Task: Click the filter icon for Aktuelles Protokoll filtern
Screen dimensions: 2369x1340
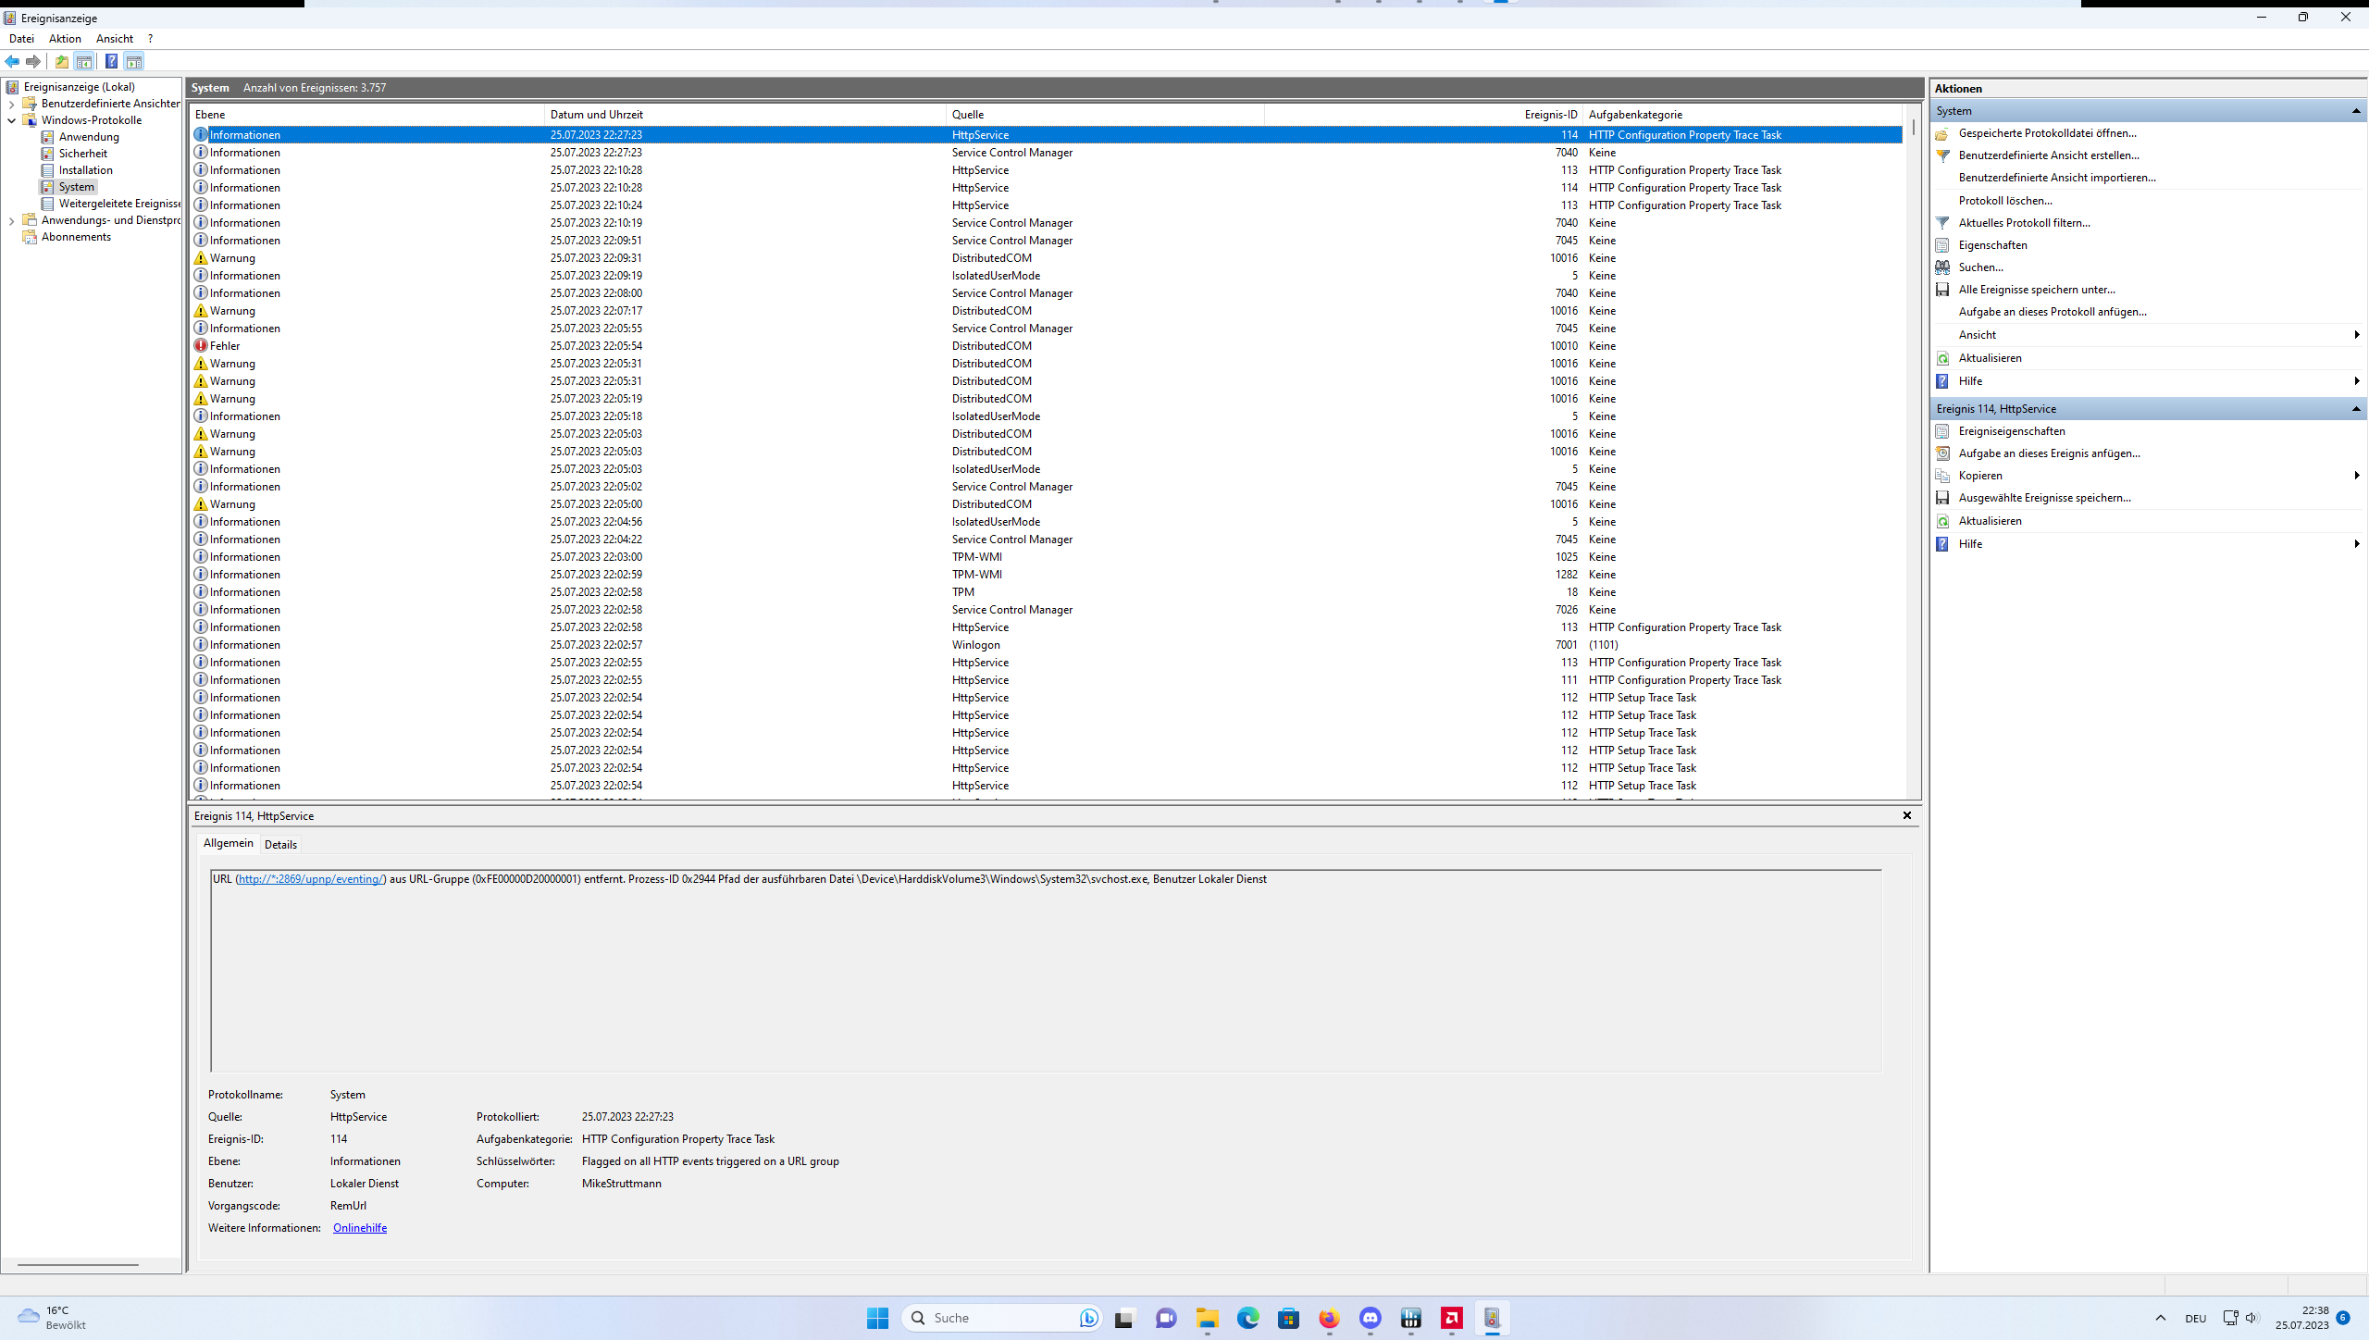Action: click(x=1942, y=223)
